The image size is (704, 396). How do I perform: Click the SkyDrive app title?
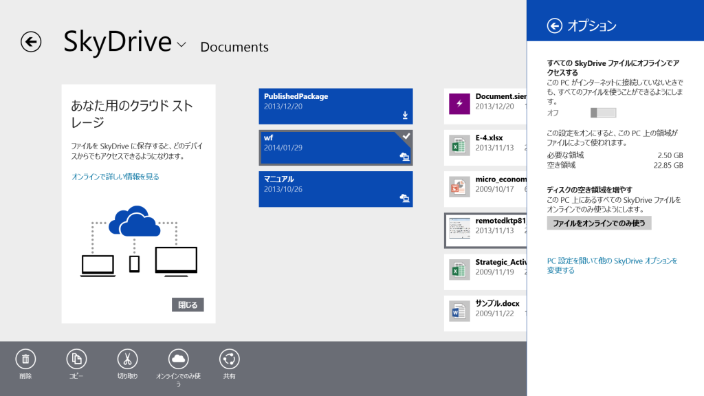click(x=117, y=41)
